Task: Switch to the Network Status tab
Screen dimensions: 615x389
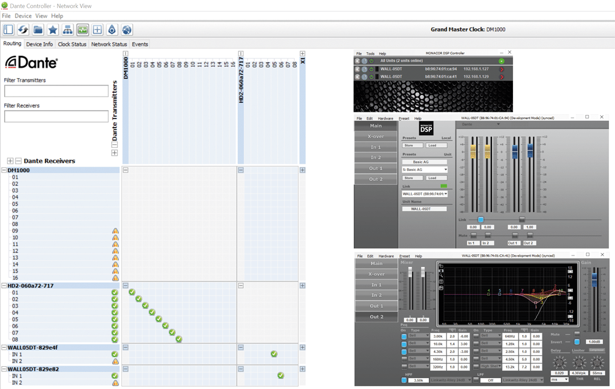Action: (x=109, y=44)
